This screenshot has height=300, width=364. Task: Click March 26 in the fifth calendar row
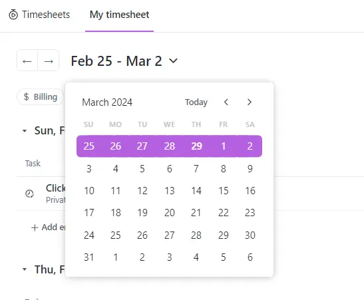click(142, 235)
